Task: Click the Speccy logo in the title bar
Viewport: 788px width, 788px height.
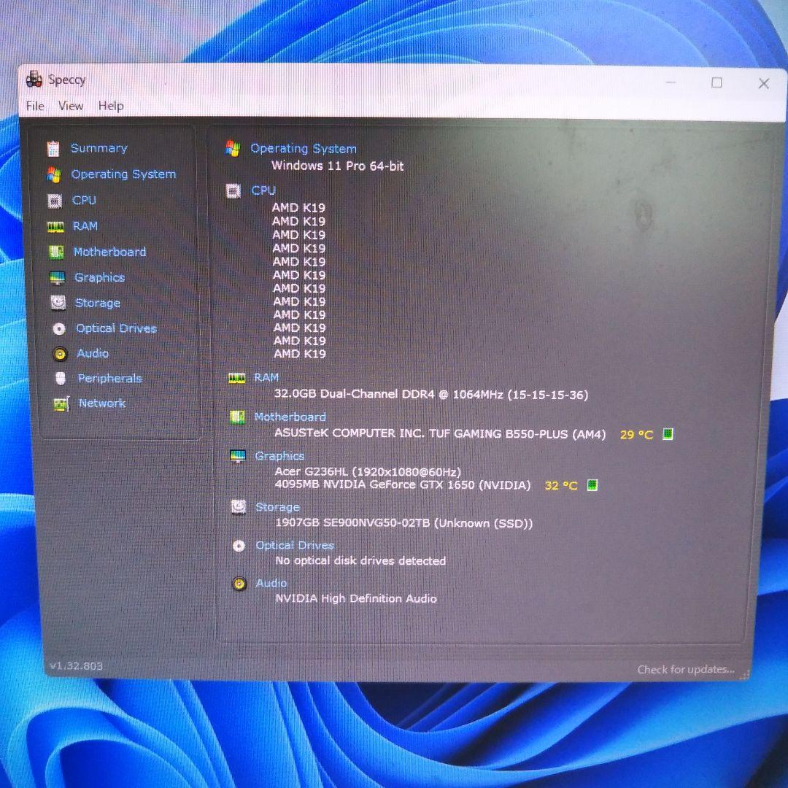Action: [x=34, y=79]
